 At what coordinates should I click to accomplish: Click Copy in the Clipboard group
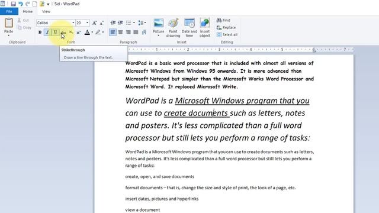(x=24, y=28)
